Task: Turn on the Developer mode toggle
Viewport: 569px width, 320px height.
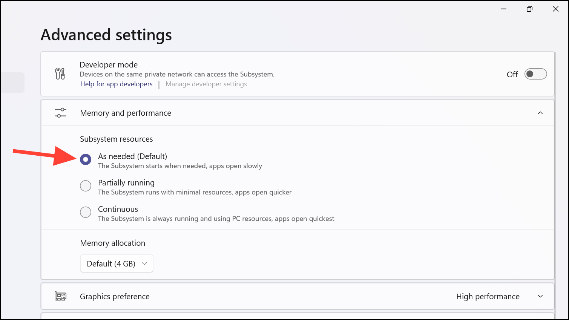Action: click(535, 74)
